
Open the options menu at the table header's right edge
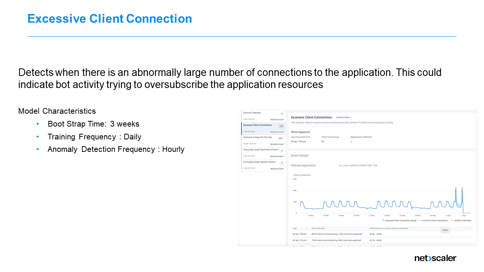(470, 229)
